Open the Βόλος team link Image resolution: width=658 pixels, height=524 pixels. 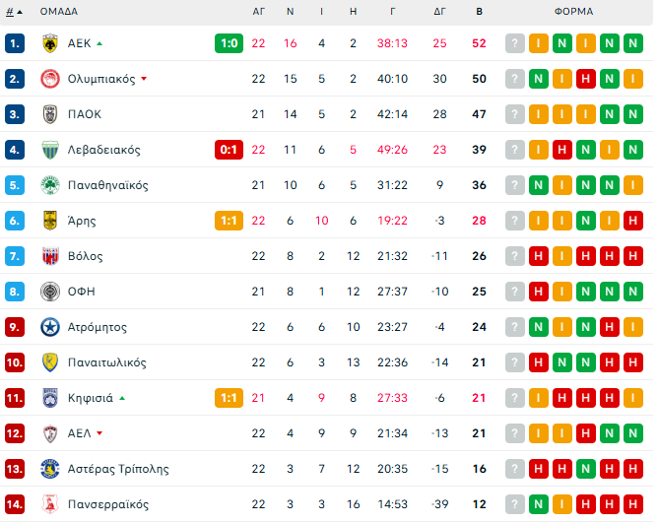85,256
